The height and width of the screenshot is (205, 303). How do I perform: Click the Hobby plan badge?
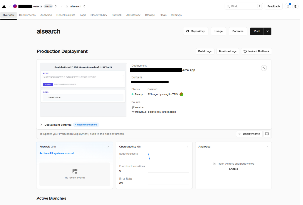point(48,6)
